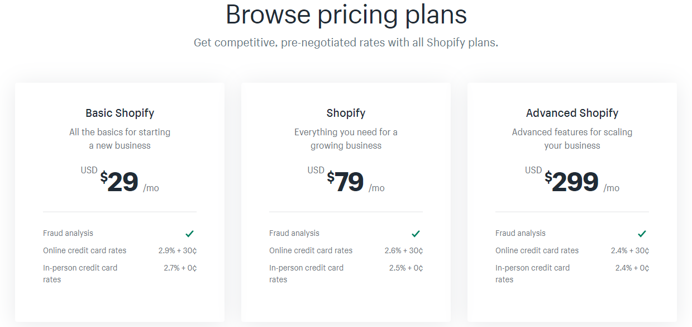Click the Advanced Shopify fraud analysis checkmark
Screen dimensions: 692x327
[x=642, y=234]
